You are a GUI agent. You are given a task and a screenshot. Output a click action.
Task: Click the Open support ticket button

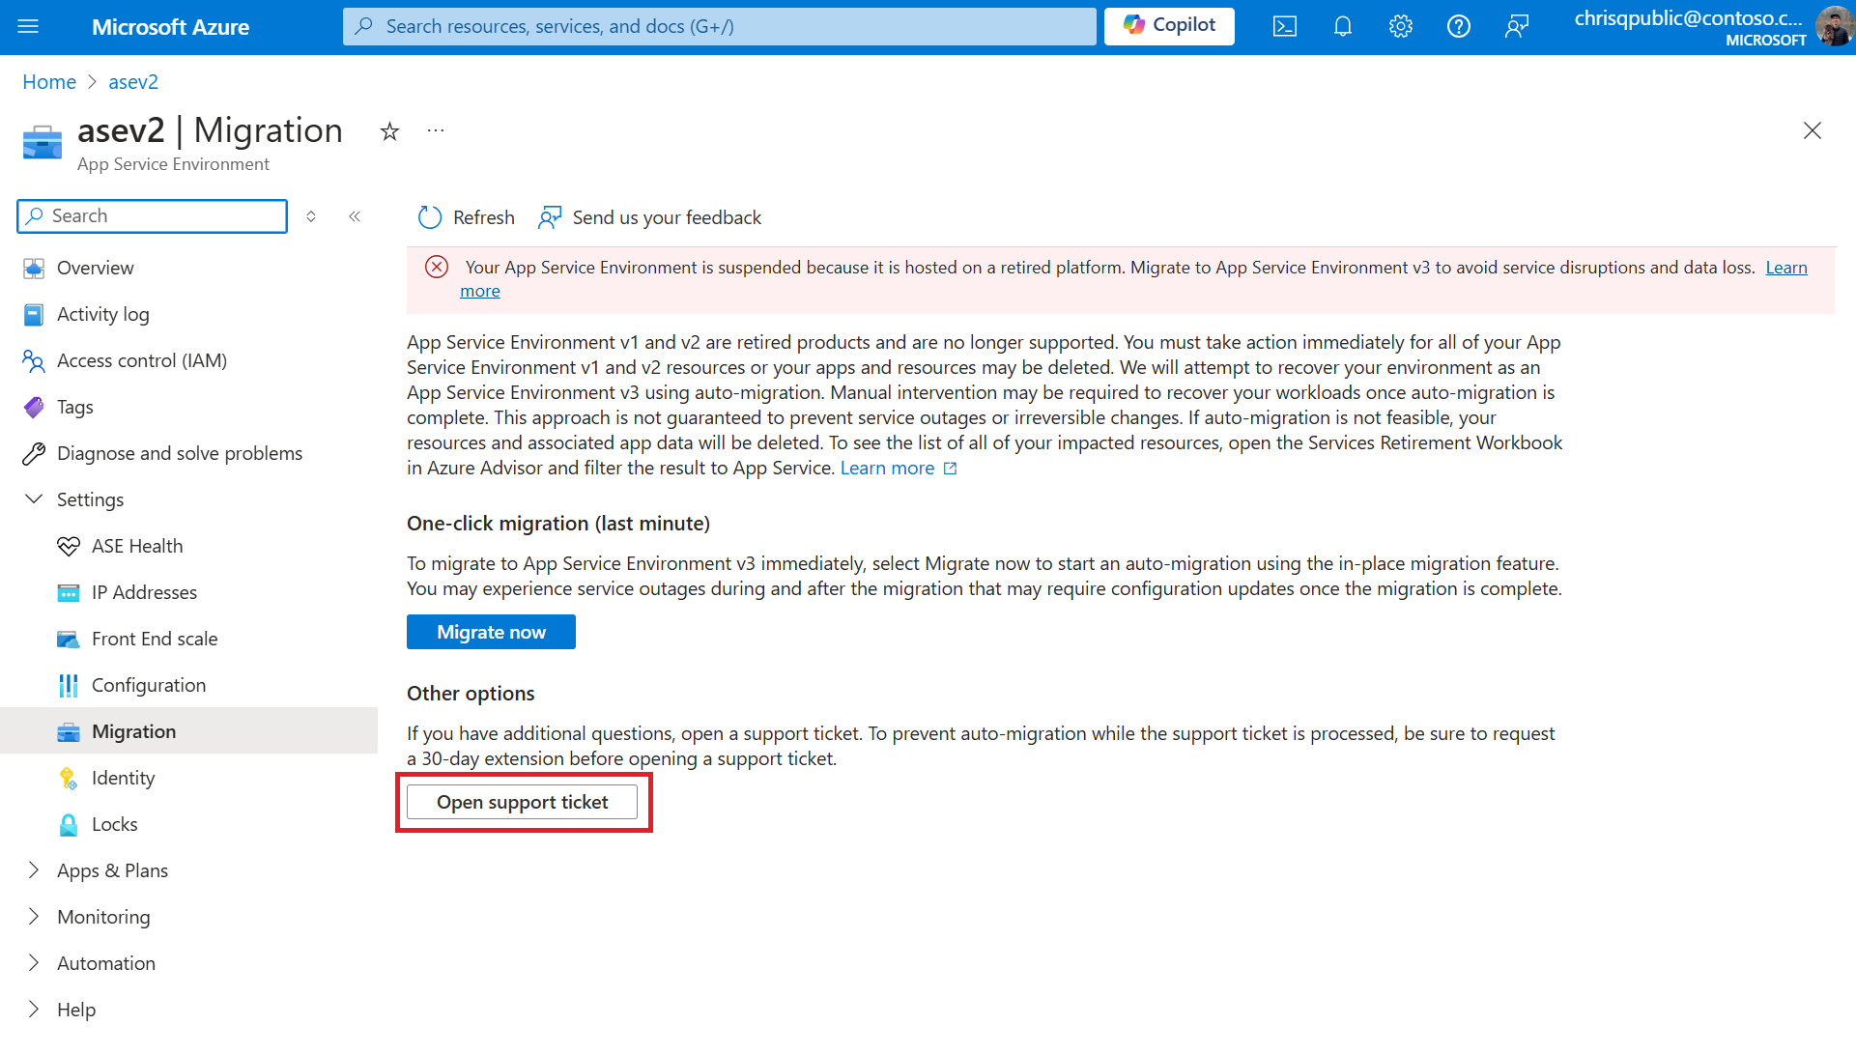tap(523, 802)
